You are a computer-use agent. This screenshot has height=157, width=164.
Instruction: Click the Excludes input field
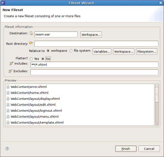coord(94,72)
